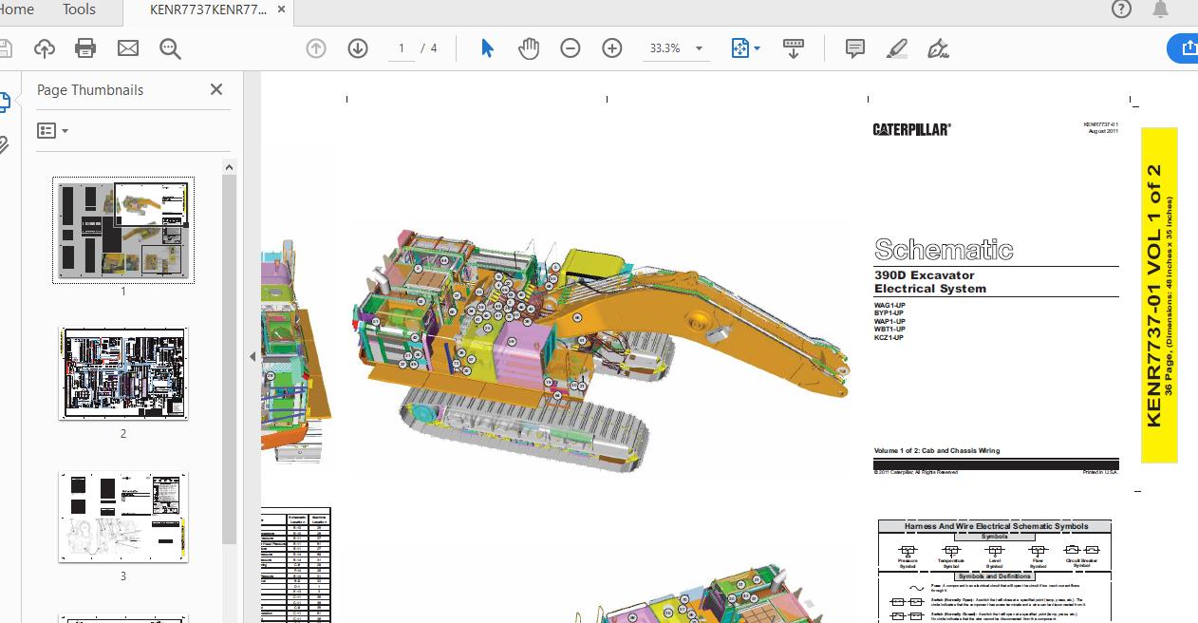The image size is (1198, 623).
Task: Zoom out with the minus button
Action: [x=571, y=48]
